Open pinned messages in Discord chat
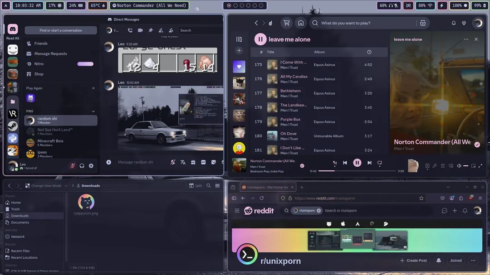 tap(151, 30)
